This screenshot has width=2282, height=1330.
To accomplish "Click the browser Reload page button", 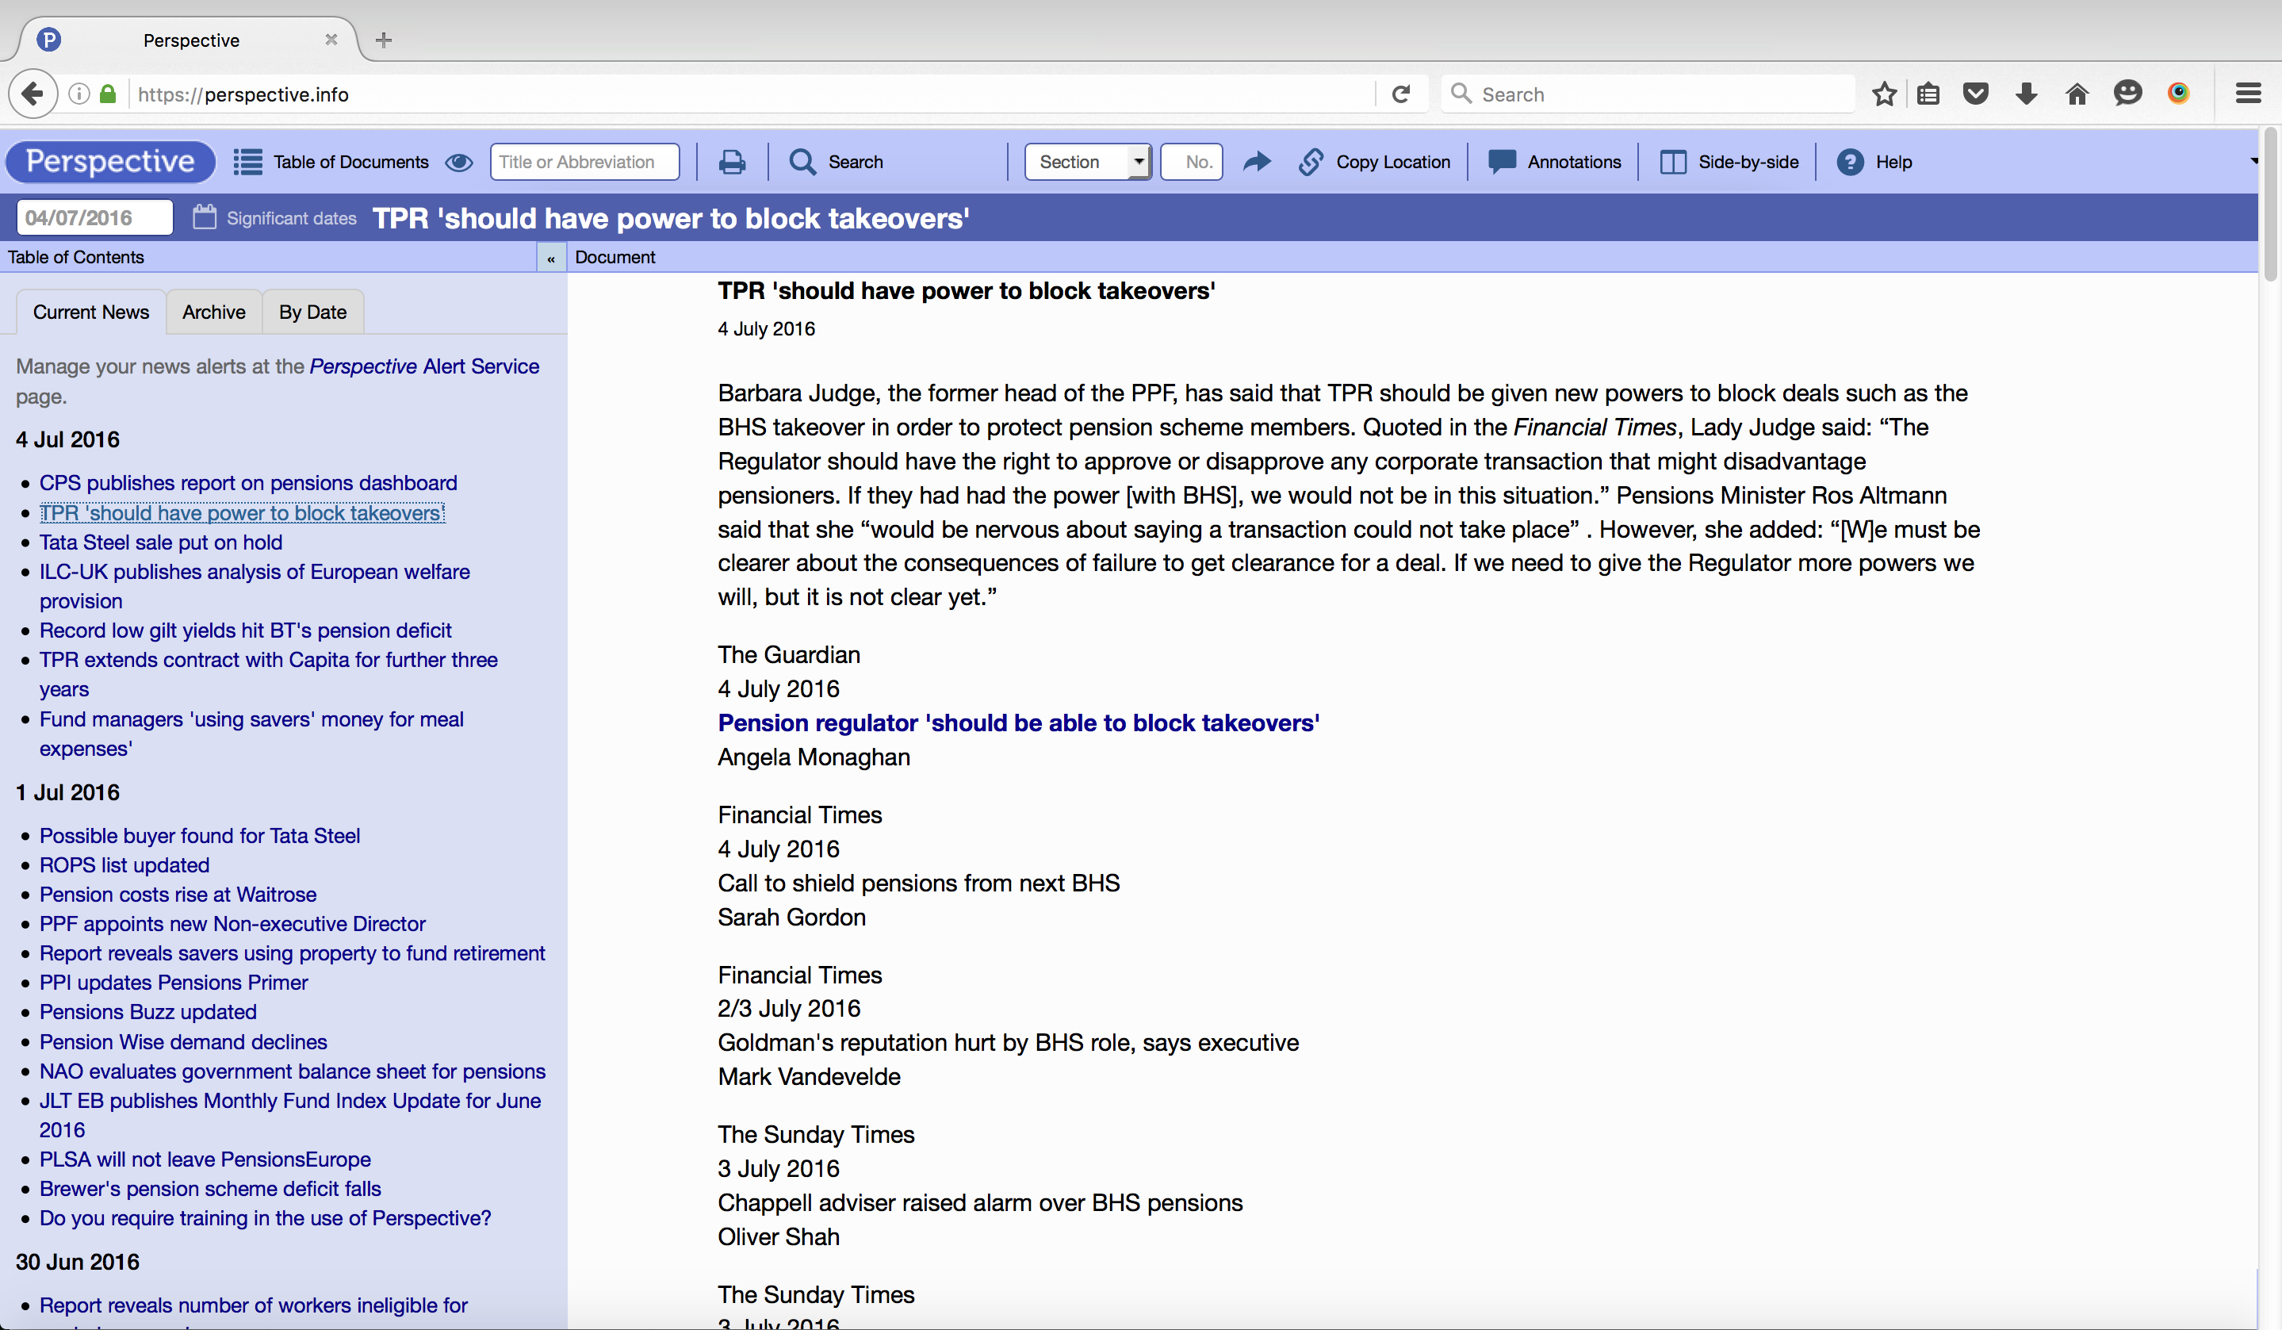I will [x=1402, y=94].
